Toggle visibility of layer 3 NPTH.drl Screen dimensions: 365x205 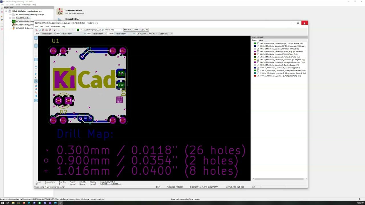coord(258,49)
